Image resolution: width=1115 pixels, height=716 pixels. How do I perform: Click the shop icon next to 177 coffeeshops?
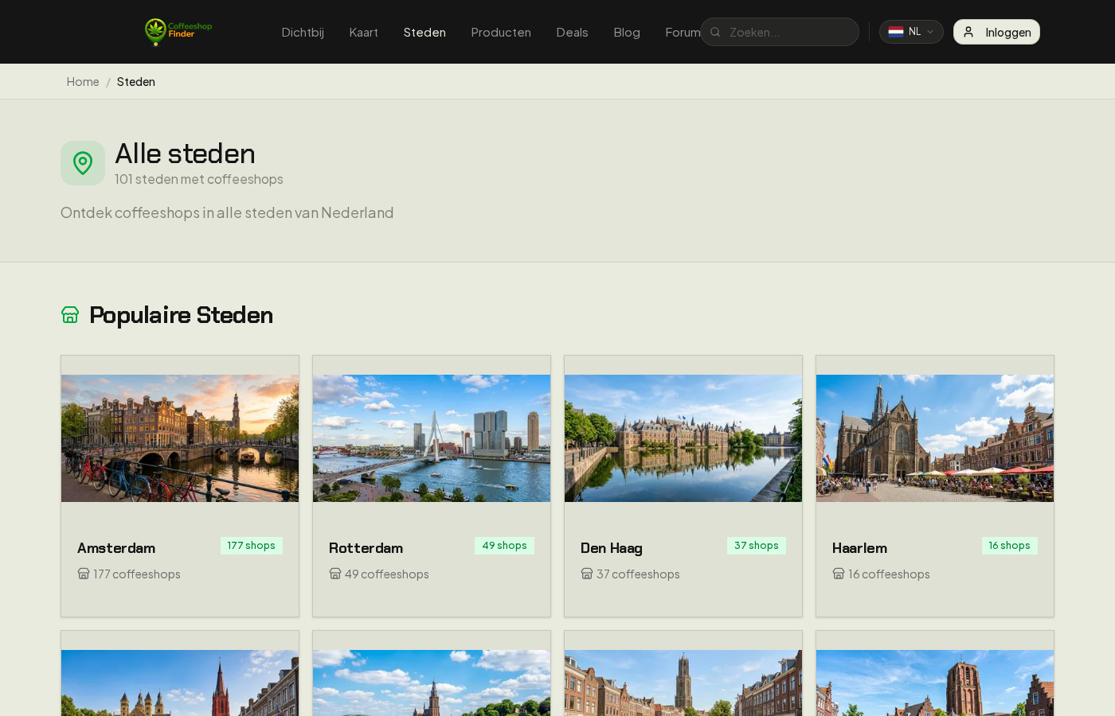click(84, 574)
